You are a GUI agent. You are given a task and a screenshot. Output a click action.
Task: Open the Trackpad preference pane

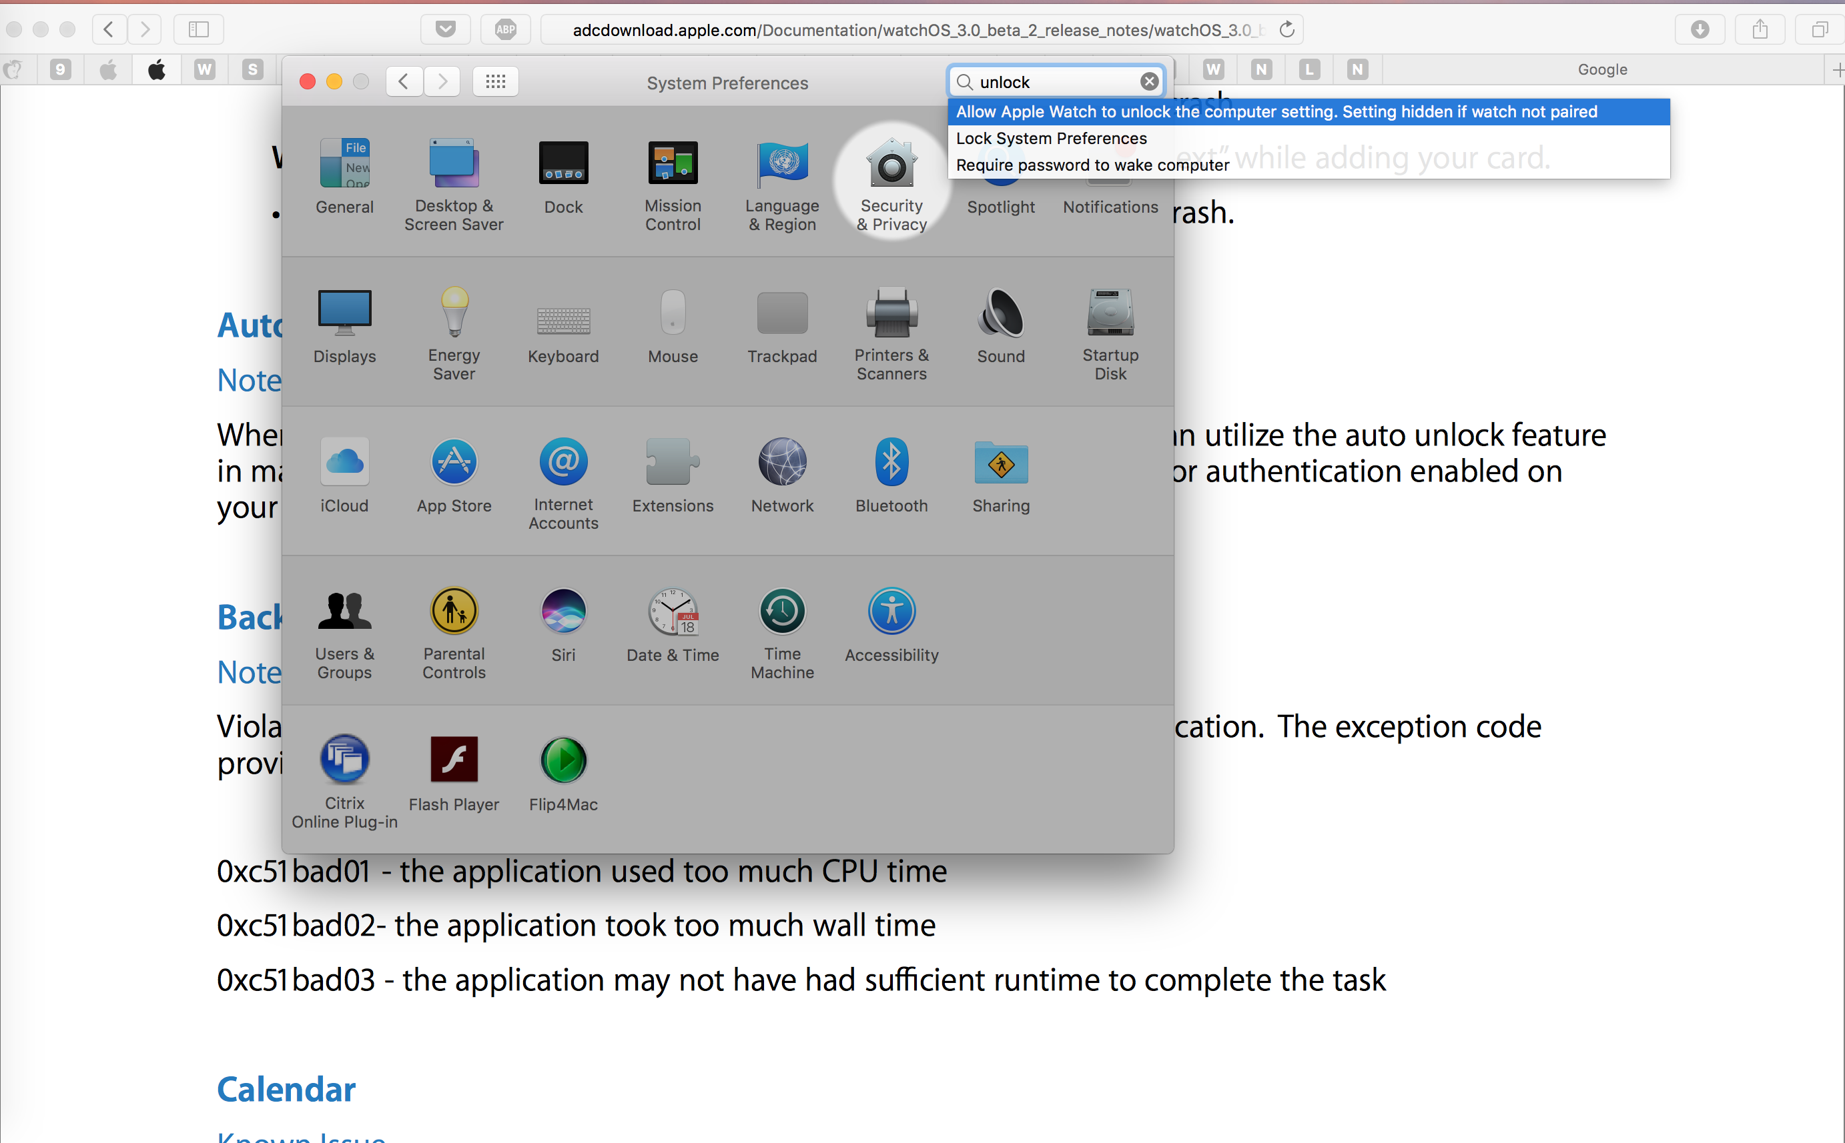[x=782, y=327]
